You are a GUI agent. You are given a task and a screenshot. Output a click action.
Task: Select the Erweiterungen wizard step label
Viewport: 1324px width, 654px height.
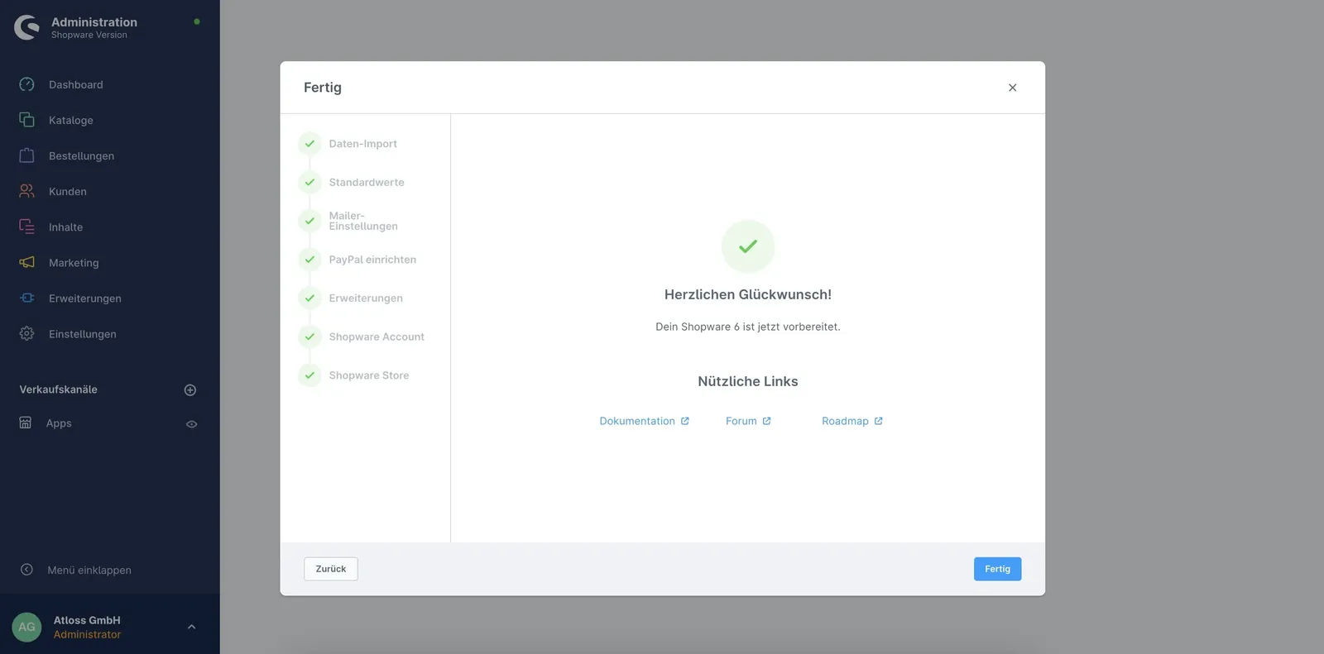tap(366, 298)
